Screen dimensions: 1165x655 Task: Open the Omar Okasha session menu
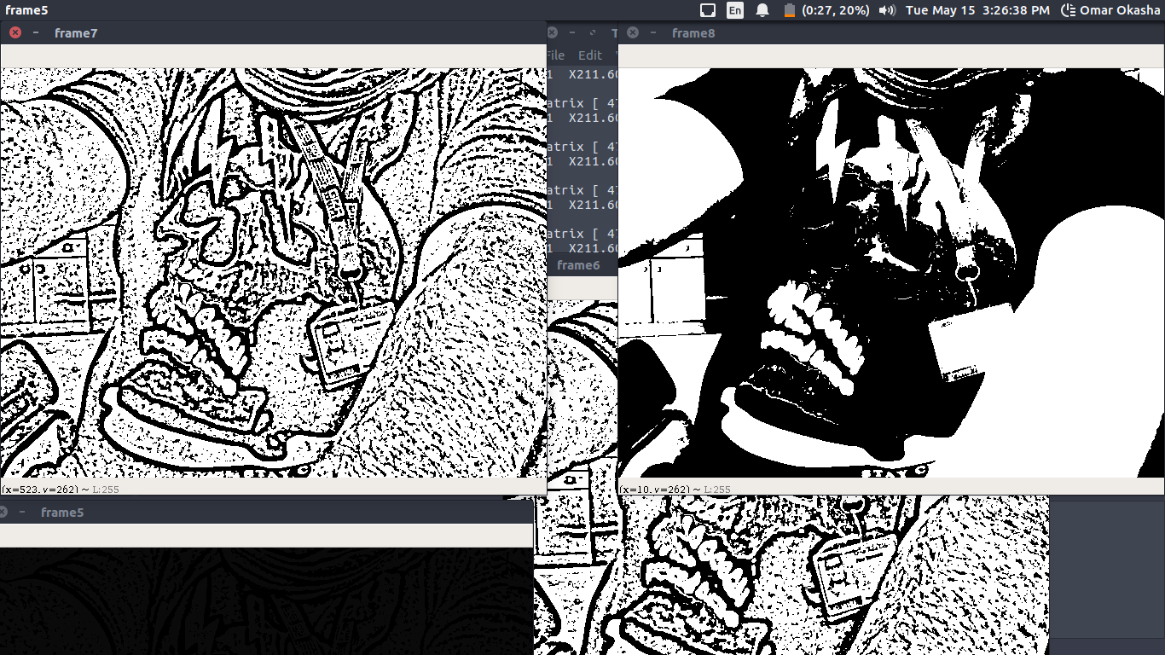pos(1111,10)
